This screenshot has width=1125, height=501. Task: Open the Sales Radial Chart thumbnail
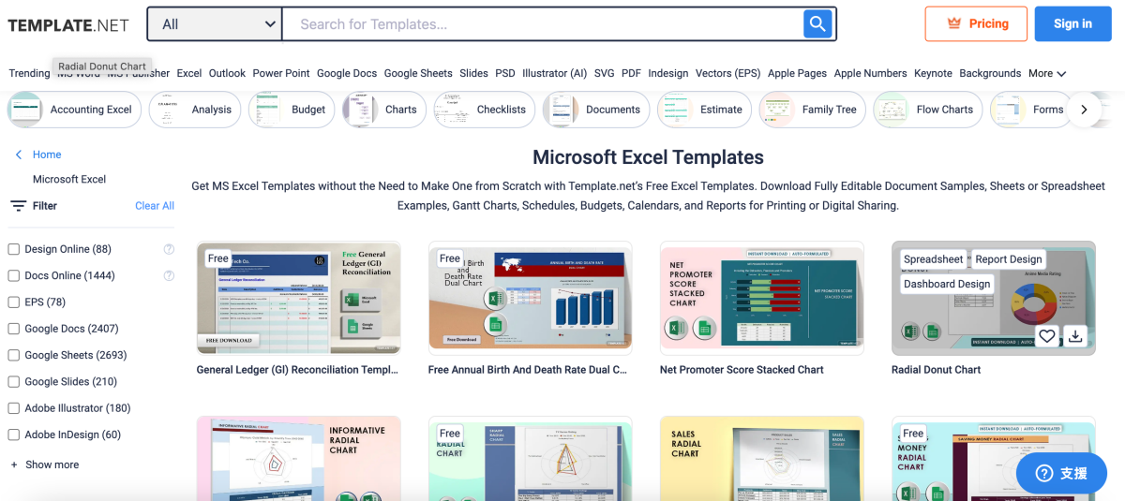(x=762, y=459)
